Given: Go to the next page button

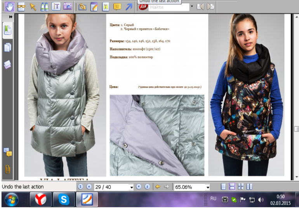Looking at the screenshot, I should 139,187.
